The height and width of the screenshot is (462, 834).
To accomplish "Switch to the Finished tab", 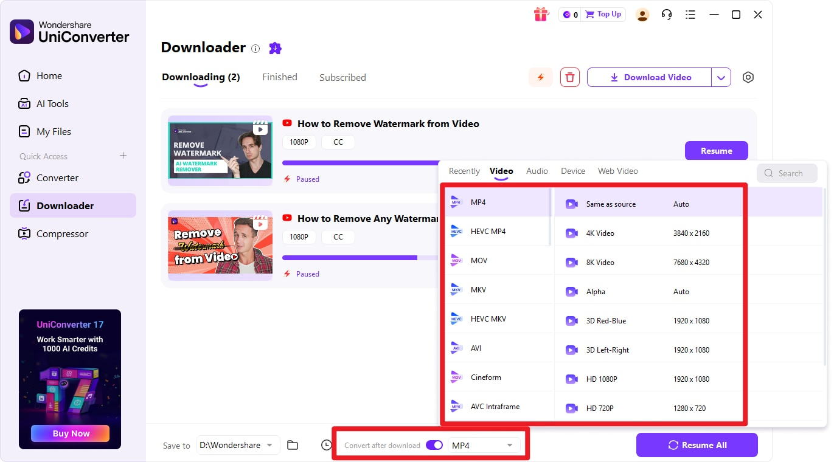I will 280,77.
